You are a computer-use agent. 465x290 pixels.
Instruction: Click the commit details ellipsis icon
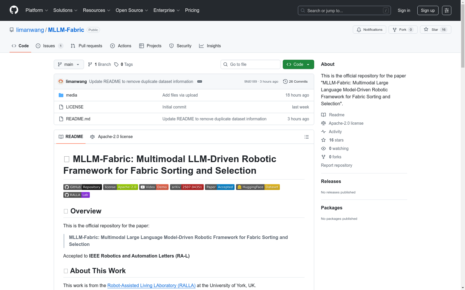[200, 81]
